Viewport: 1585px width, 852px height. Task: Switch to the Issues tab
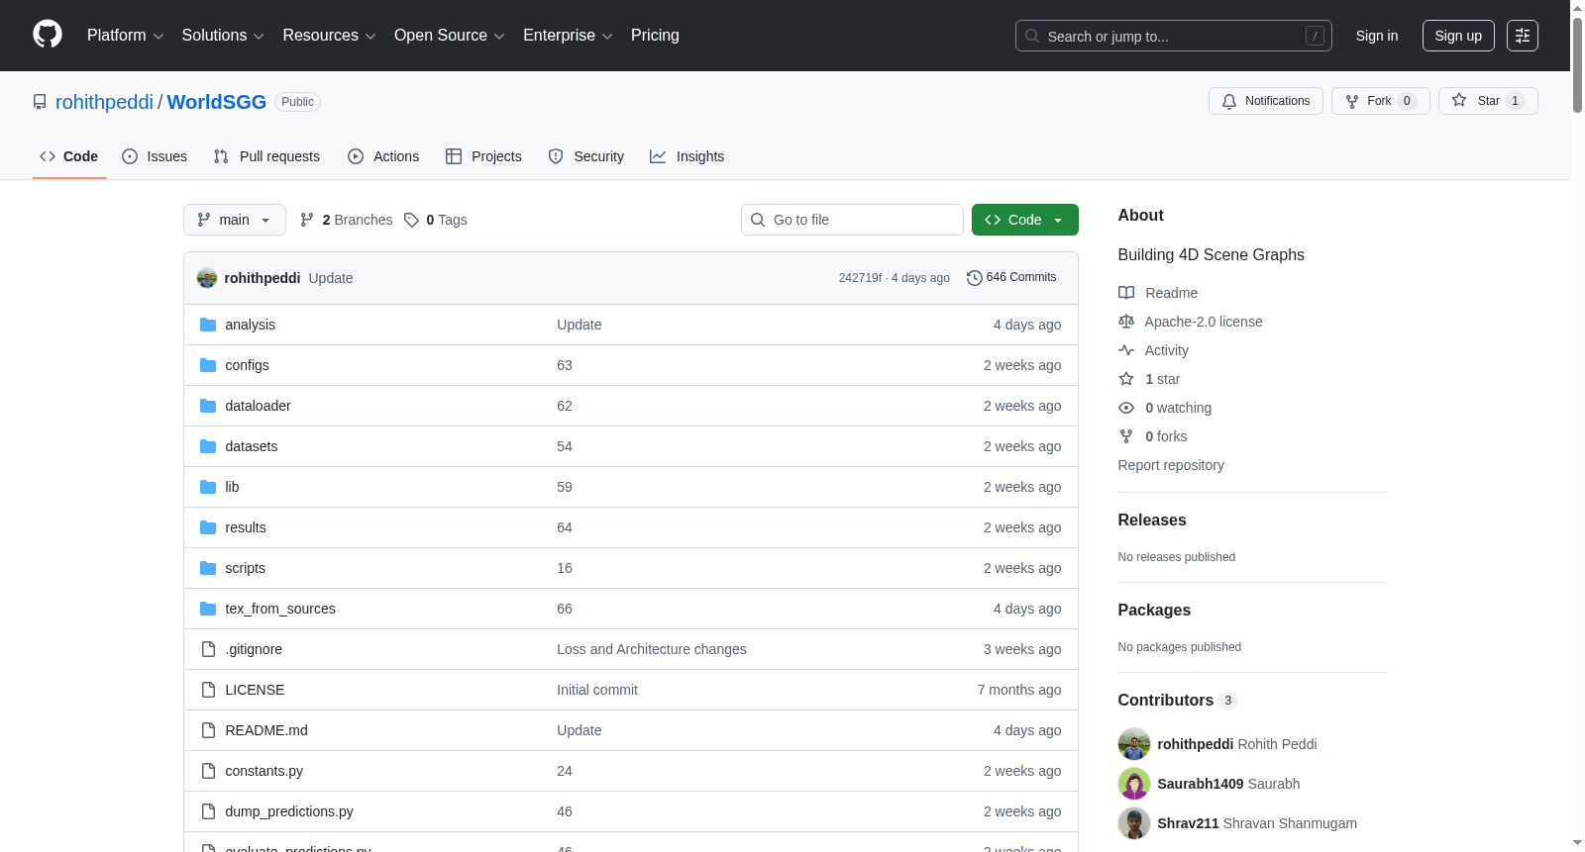coord(155,156)
